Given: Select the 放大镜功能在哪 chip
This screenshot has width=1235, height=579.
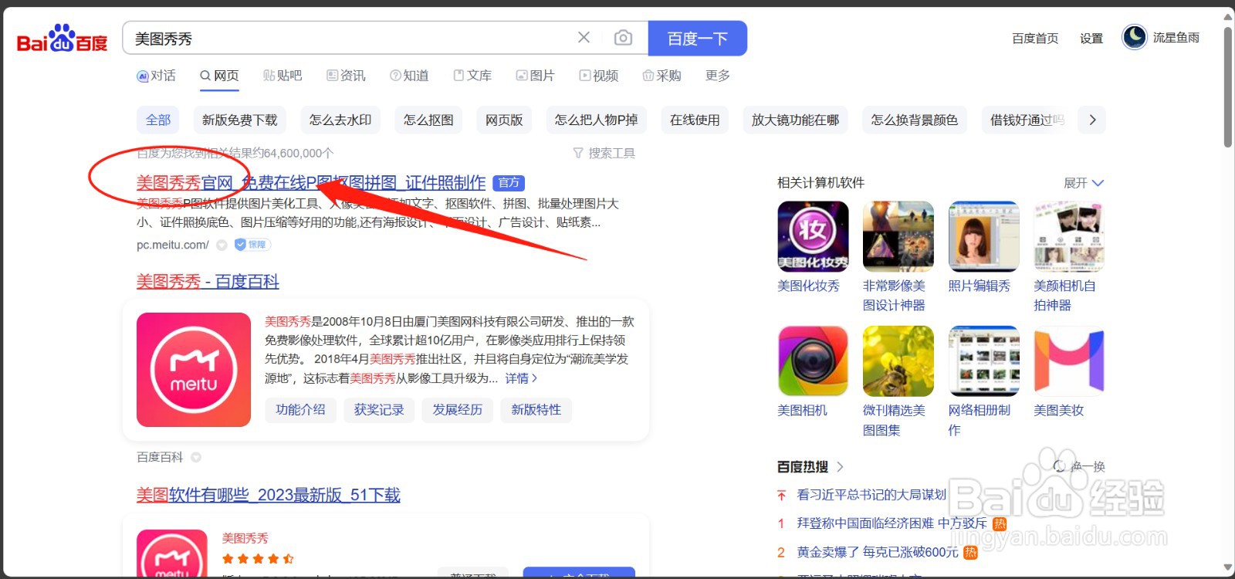Looking at the screenshot, I should (795, 120).
